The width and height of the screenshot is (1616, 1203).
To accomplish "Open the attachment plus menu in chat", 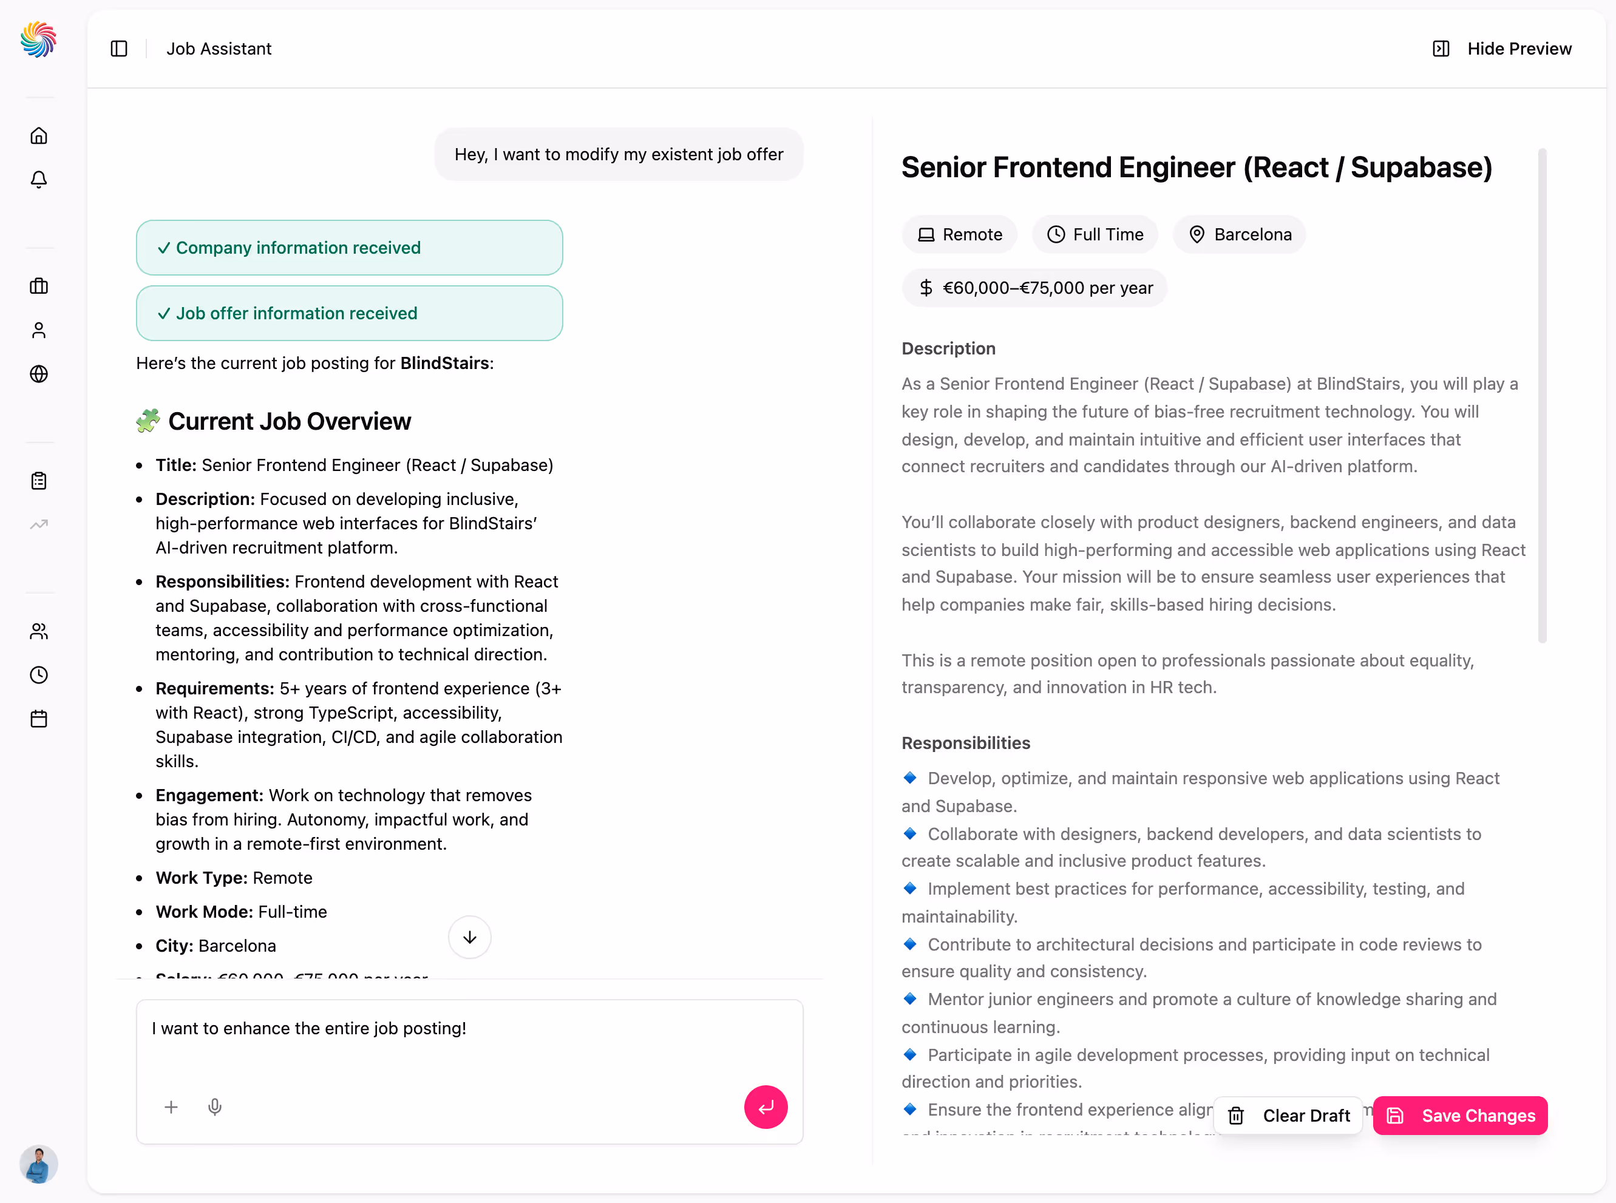I will coord(172,1107).
